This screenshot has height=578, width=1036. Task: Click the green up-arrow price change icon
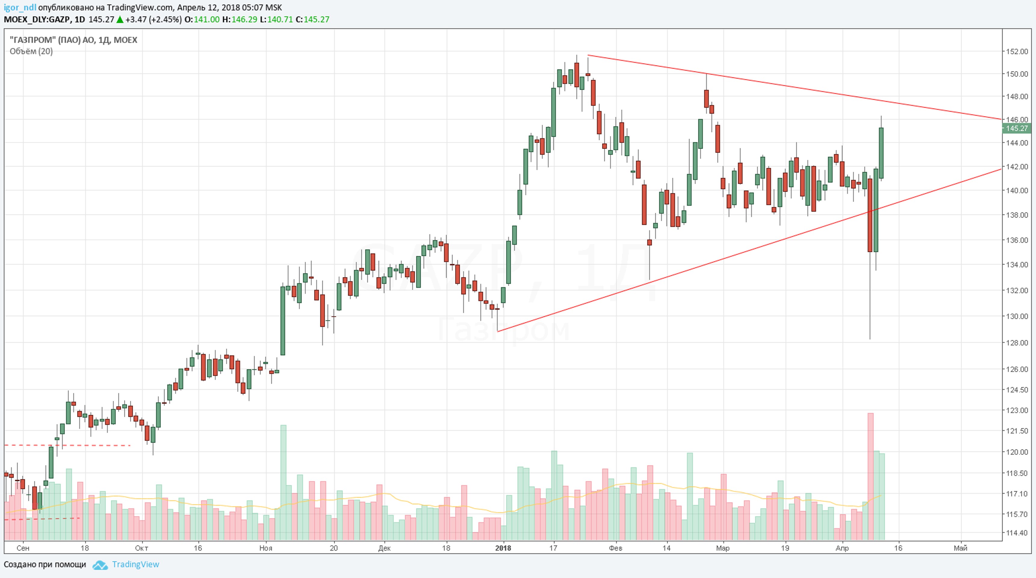click(x=120, y=19)
